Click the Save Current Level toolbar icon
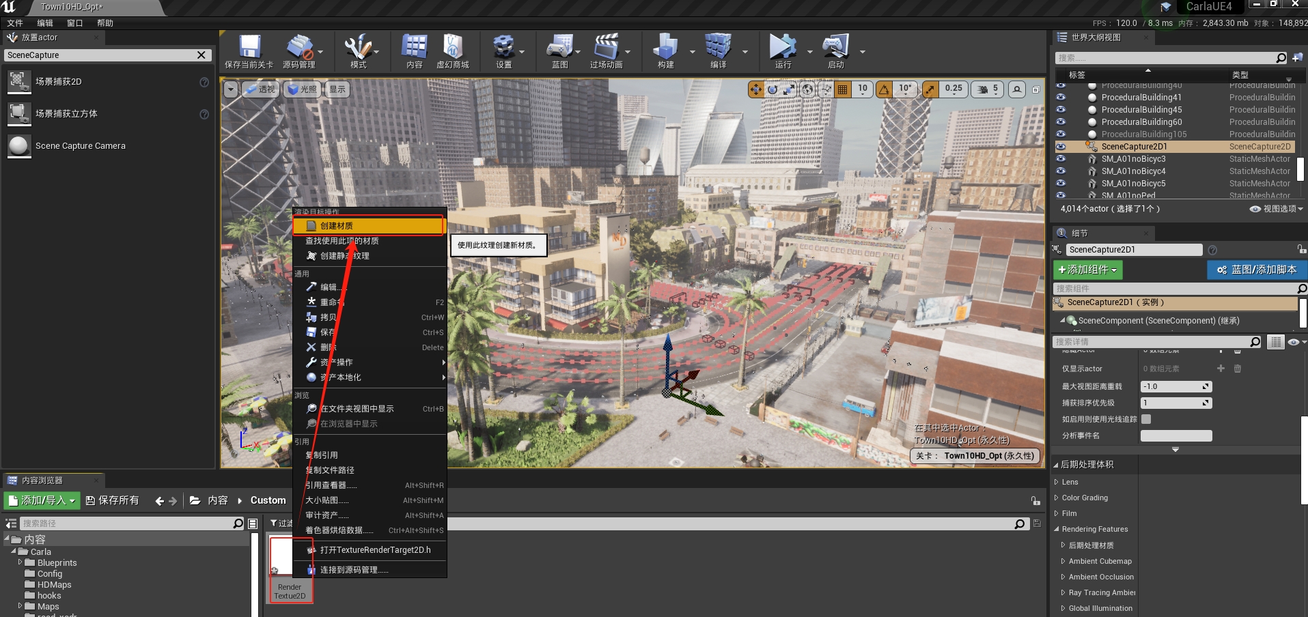 pos(249,48)
